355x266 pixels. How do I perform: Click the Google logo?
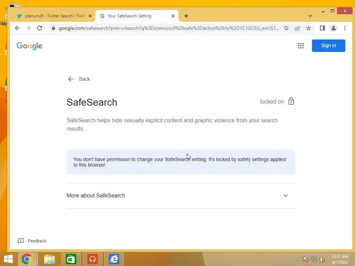(x=29, y=46)
